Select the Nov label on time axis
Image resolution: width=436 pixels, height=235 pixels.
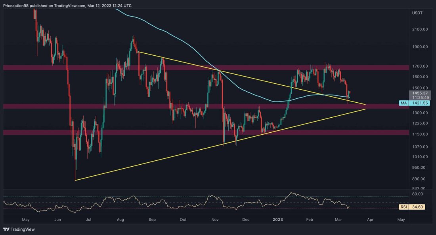pyautogui.click(x=215, y=220)
